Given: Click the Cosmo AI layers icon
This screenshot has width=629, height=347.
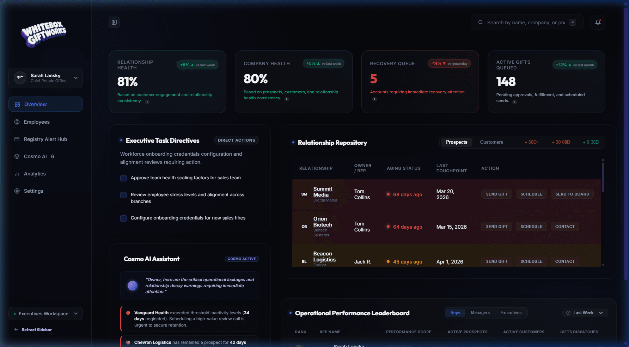Looking at the screenshot, I should 17,156.
